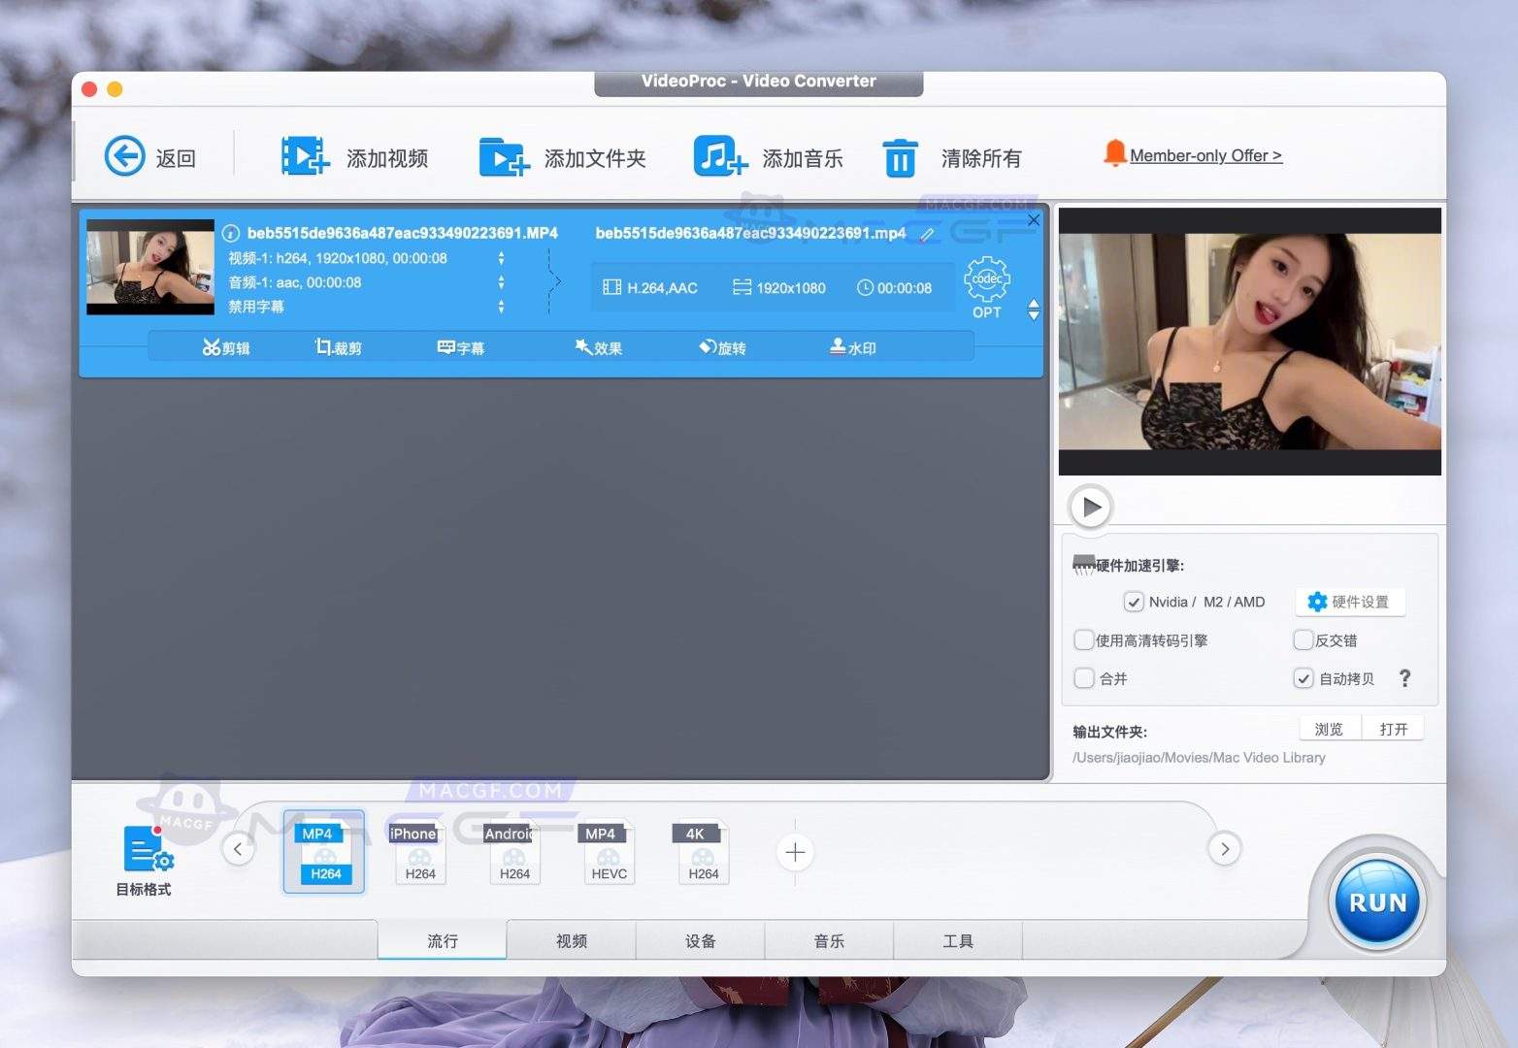Click the 清除所有 trash icon
Image resolution: width=1518 pixels, height=1048 pixels.
point(899,155)
